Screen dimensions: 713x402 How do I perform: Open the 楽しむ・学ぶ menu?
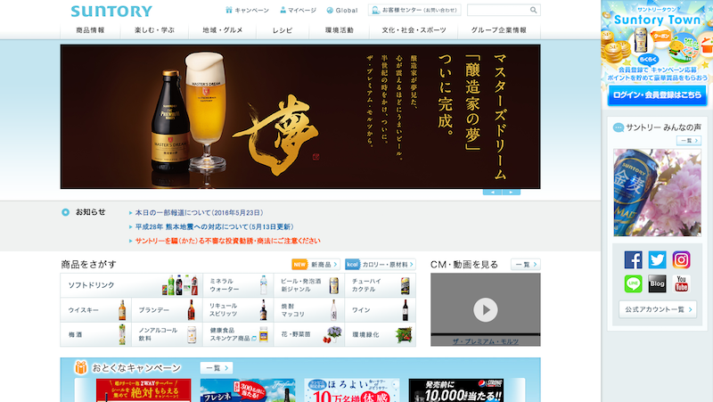point(154,30)
